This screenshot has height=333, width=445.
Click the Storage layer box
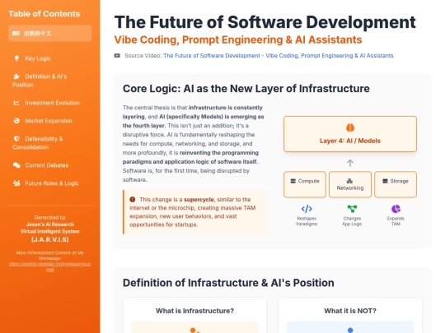pyautogui.click(x=396, y=184)
